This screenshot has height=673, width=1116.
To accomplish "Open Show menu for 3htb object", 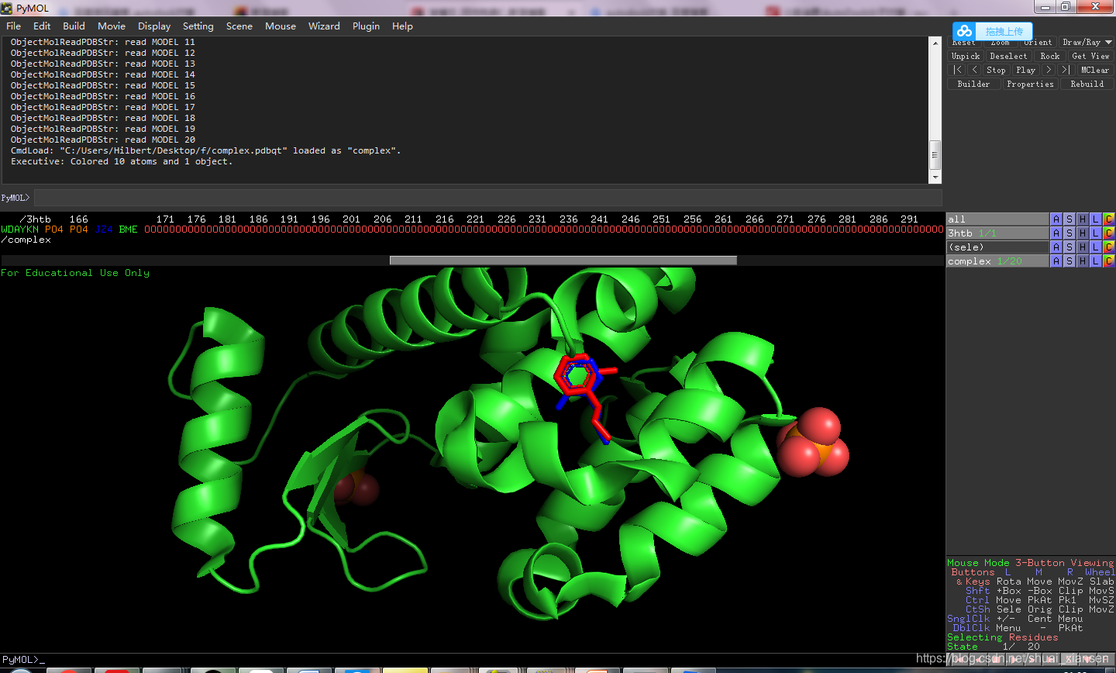I will point(1069,233).
